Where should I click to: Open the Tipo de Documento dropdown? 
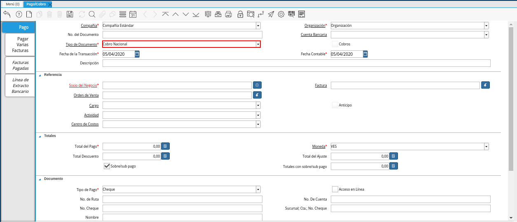[258, 44]
